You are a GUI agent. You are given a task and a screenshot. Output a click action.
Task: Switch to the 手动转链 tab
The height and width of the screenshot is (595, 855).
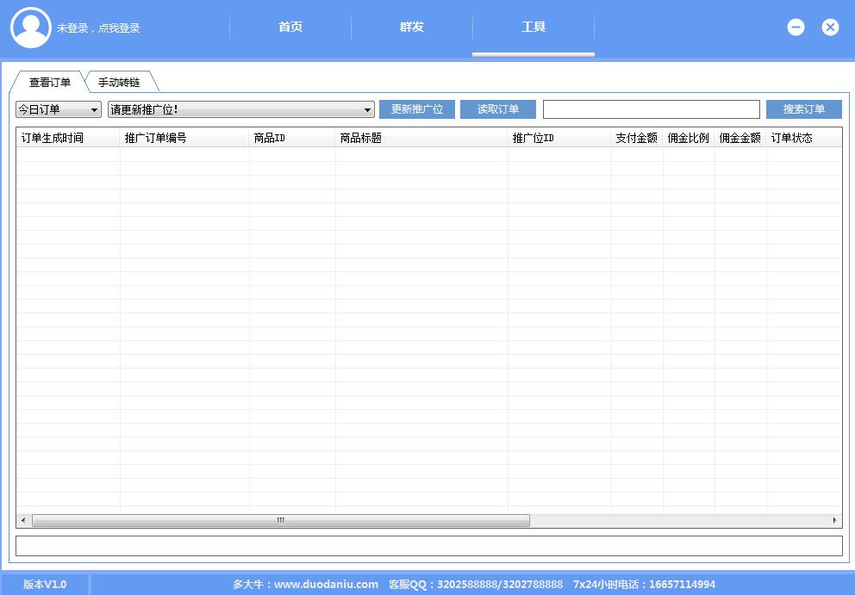point(119,83)
